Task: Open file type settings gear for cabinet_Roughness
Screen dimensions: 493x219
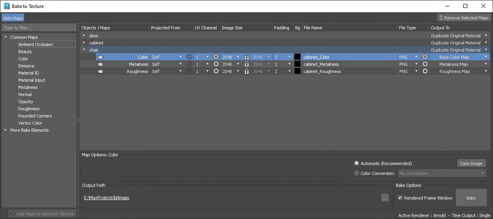Action: (x=425, y=71)
